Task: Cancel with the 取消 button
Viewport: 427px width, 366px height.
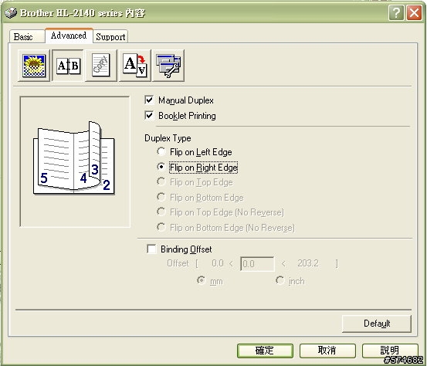Action: pyautogui.click(x=327, y=351)
